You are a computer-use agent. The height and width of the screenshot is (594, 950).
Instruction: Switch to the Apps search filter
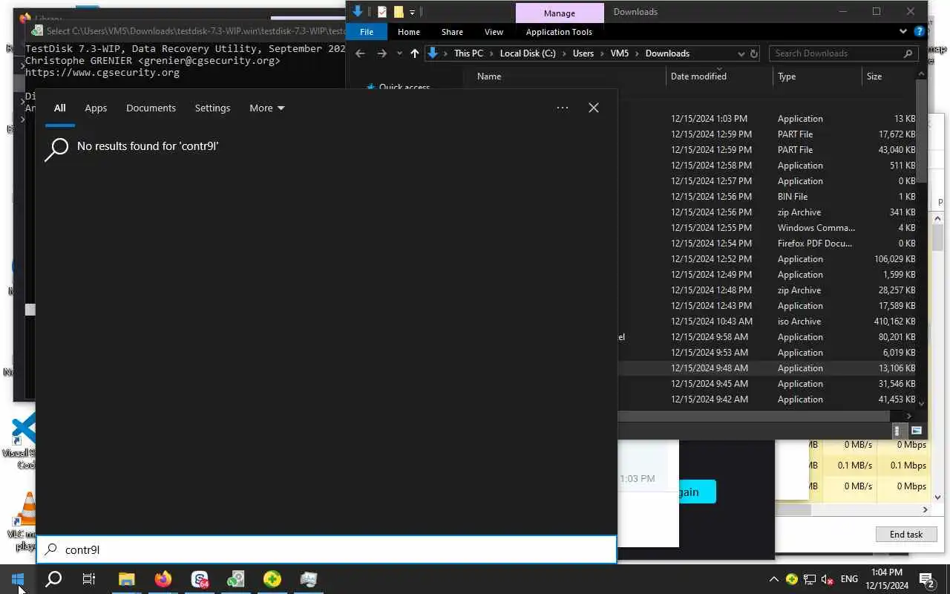tap(96, 108)
